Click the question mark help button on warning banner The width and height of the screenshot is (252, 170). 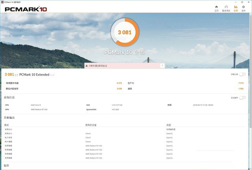point(162,66)
